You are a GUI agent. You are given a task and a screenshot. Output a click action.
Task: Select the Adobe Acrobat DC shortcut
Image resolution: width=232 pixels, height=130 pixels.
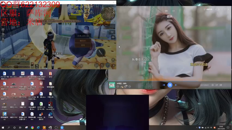tap(50, 106)
